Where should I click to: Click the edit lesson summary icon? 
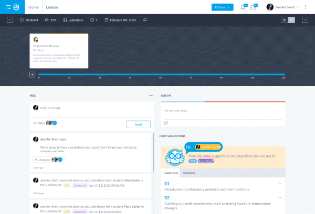[x=166, y=123]
